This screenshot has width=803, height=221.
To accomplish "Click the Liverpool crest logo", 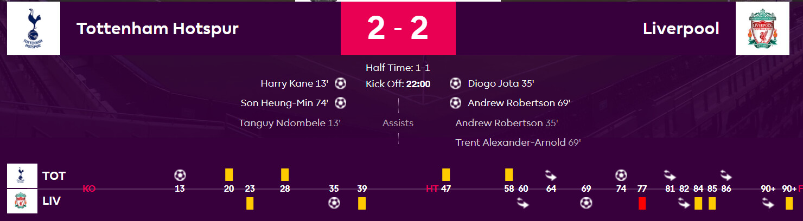I will tap(762, 28).
